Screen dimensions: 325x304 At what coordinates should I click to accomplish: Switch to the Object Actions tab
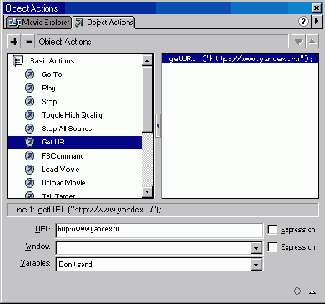click(x=104, y=23)
